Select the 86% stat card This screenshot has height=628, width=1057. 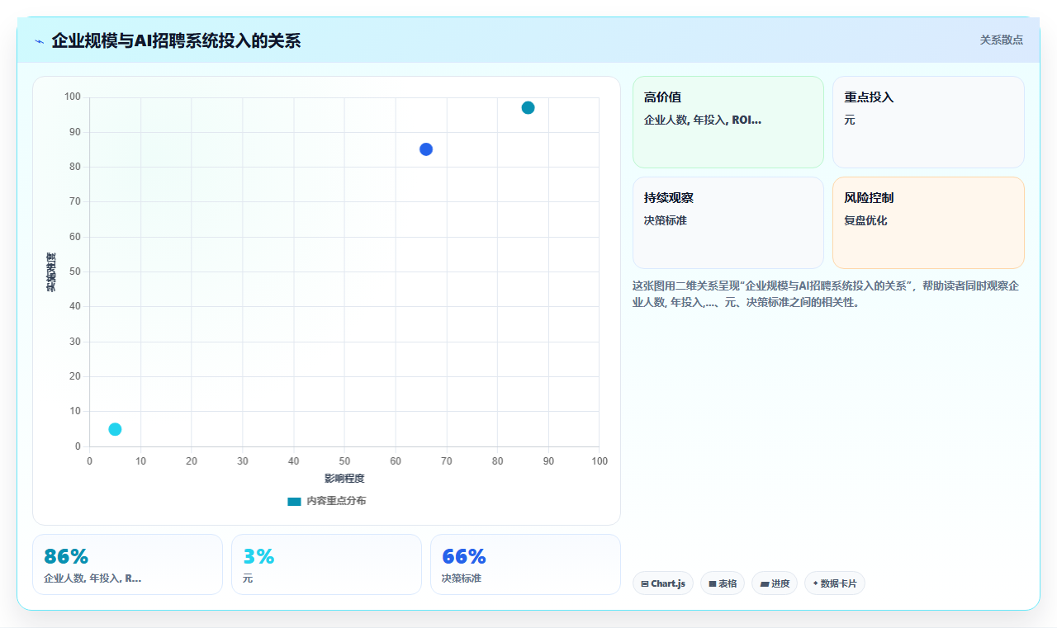click(x=127, y=564)
